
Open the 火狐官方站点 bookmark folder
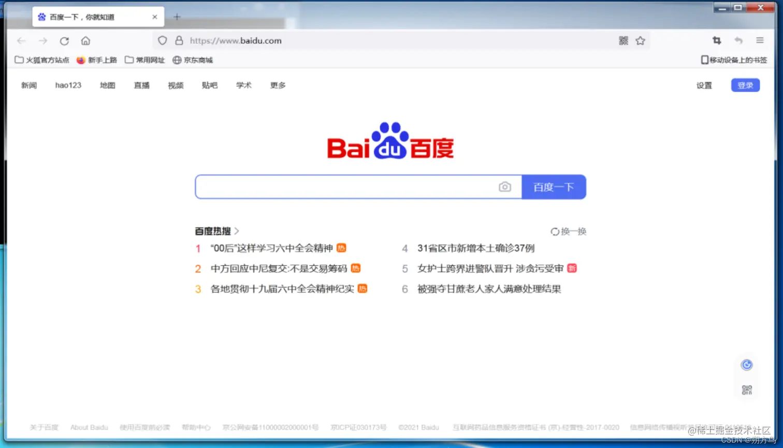pyautogui.click(x=42, y=60)
